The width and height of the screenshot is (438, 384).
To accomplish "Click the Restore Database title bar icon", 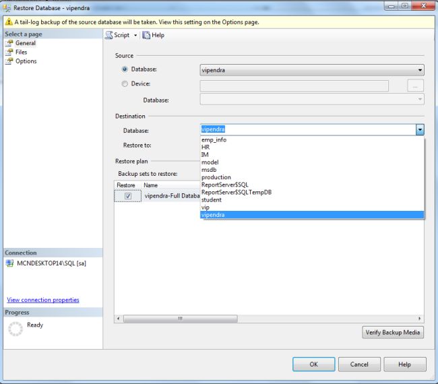I will point(7,8).
